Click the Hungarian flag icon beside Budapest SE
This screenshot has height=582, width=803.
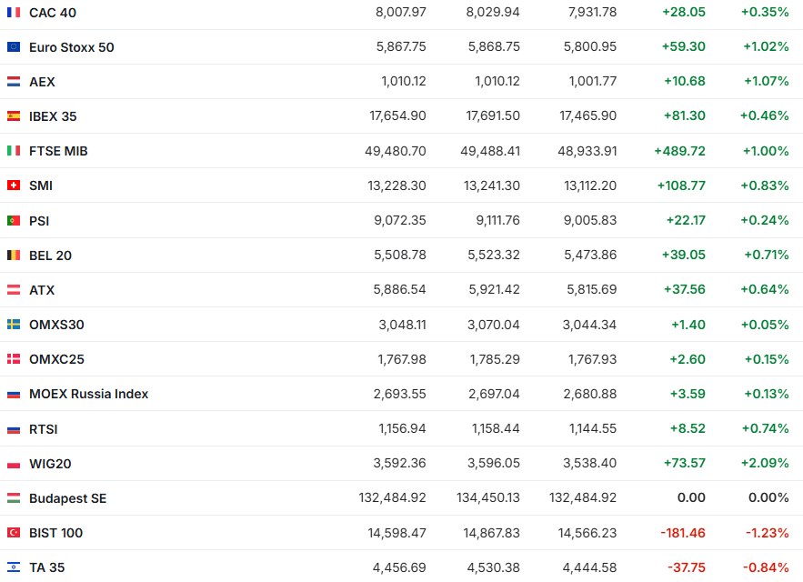click(14, 498)
